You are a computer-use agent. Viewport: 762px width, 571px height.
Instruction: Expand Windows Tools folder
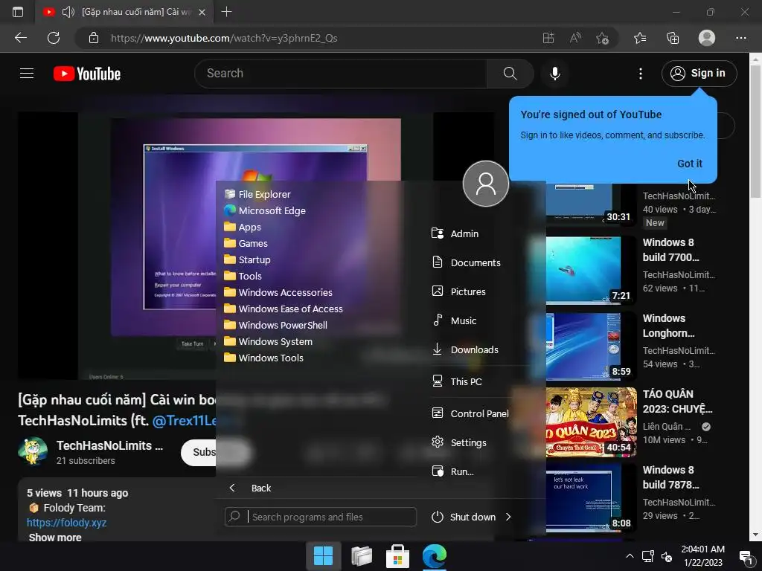point(264,358)
